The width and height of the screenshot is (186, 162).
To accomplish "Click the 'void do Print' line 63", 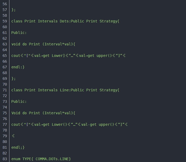I will pos(43,44).
